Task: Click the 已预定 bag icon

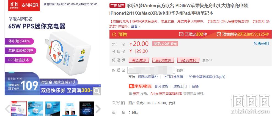Action: (x=181, y=34)
